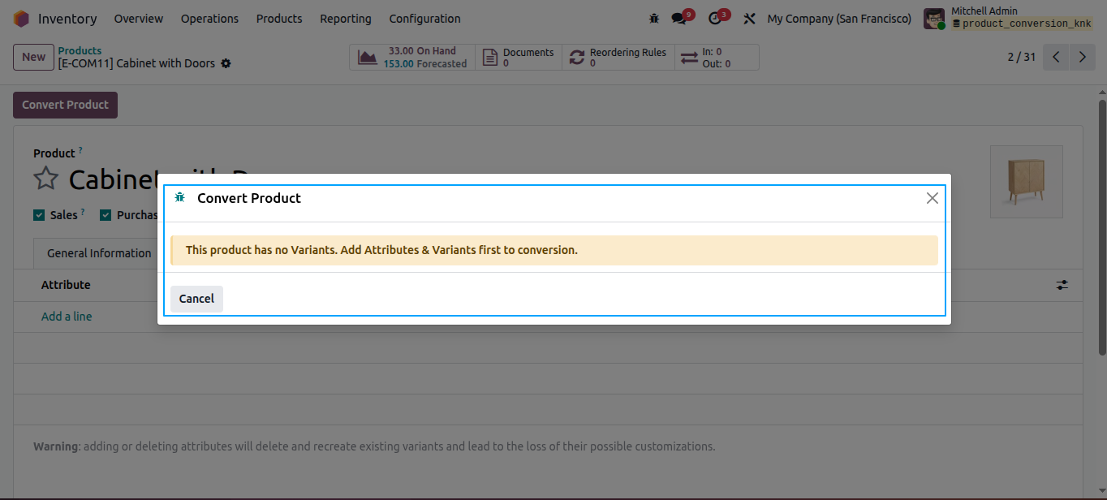Click the help mark next to Sales

pyautogui.click(x=83, y=212)
